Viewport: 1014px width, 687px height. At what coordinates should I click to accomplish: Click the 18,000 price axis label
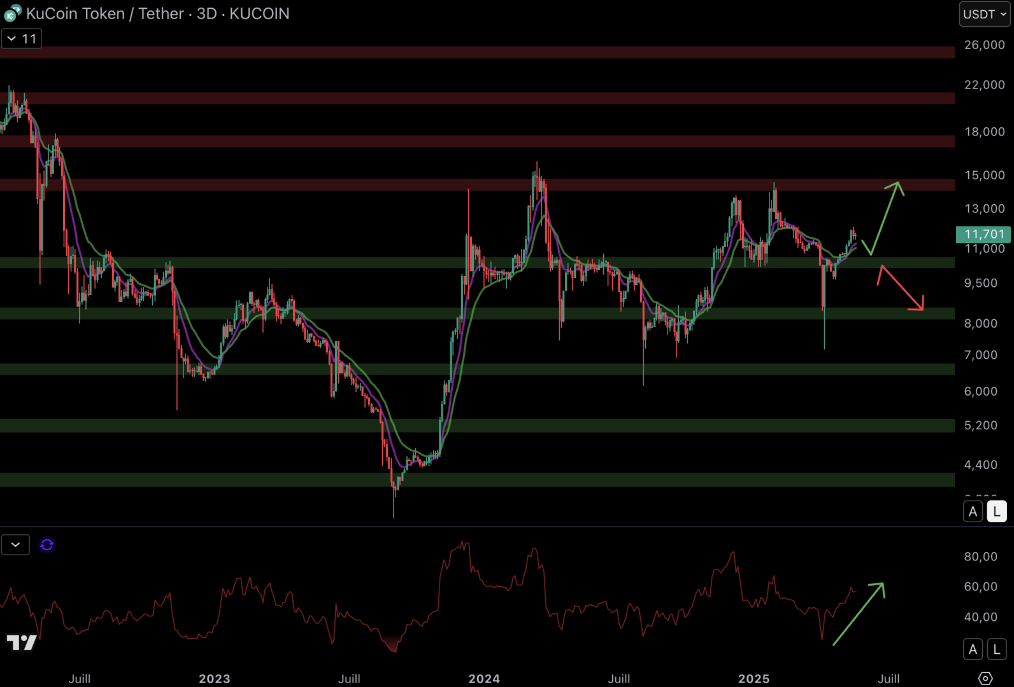tap(985, 132)
